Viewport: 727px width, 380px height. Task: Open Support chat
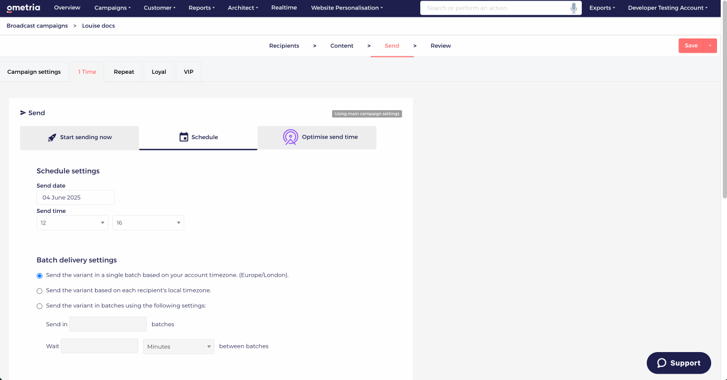[678, 363]
